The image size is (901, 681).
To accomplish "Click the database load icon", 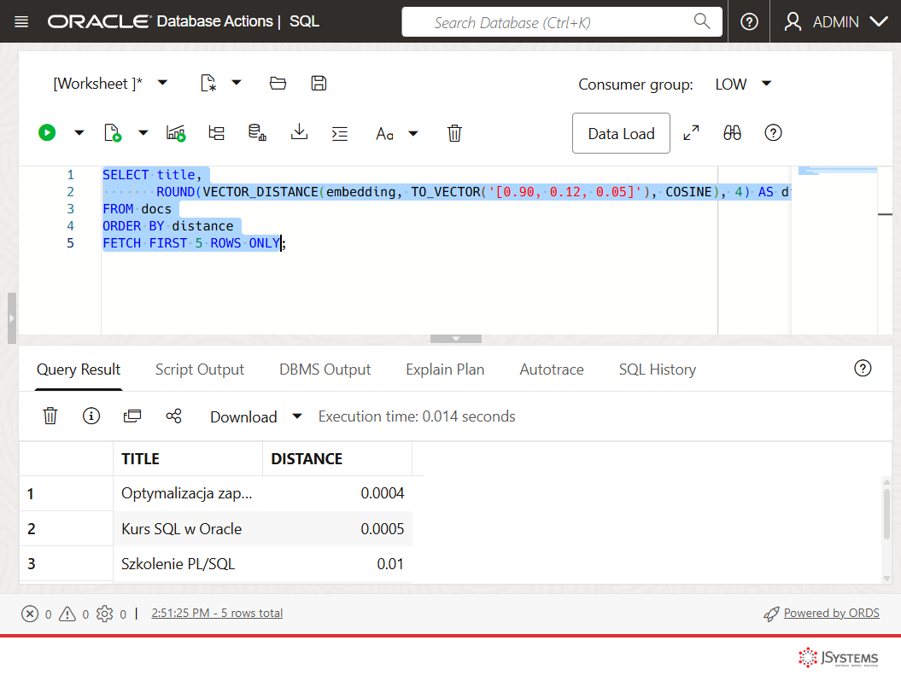I will coord(257,132).
